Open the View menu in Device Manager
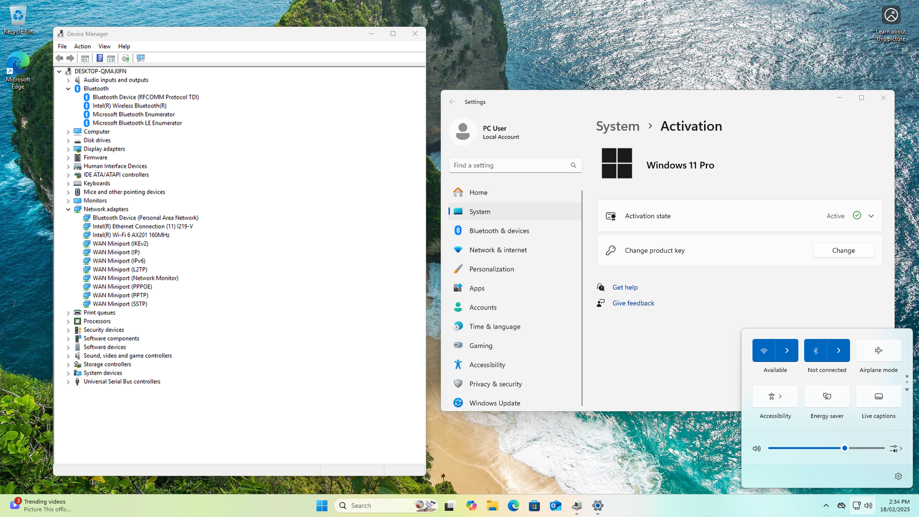 pyautogui.click(x=105, y=47)
